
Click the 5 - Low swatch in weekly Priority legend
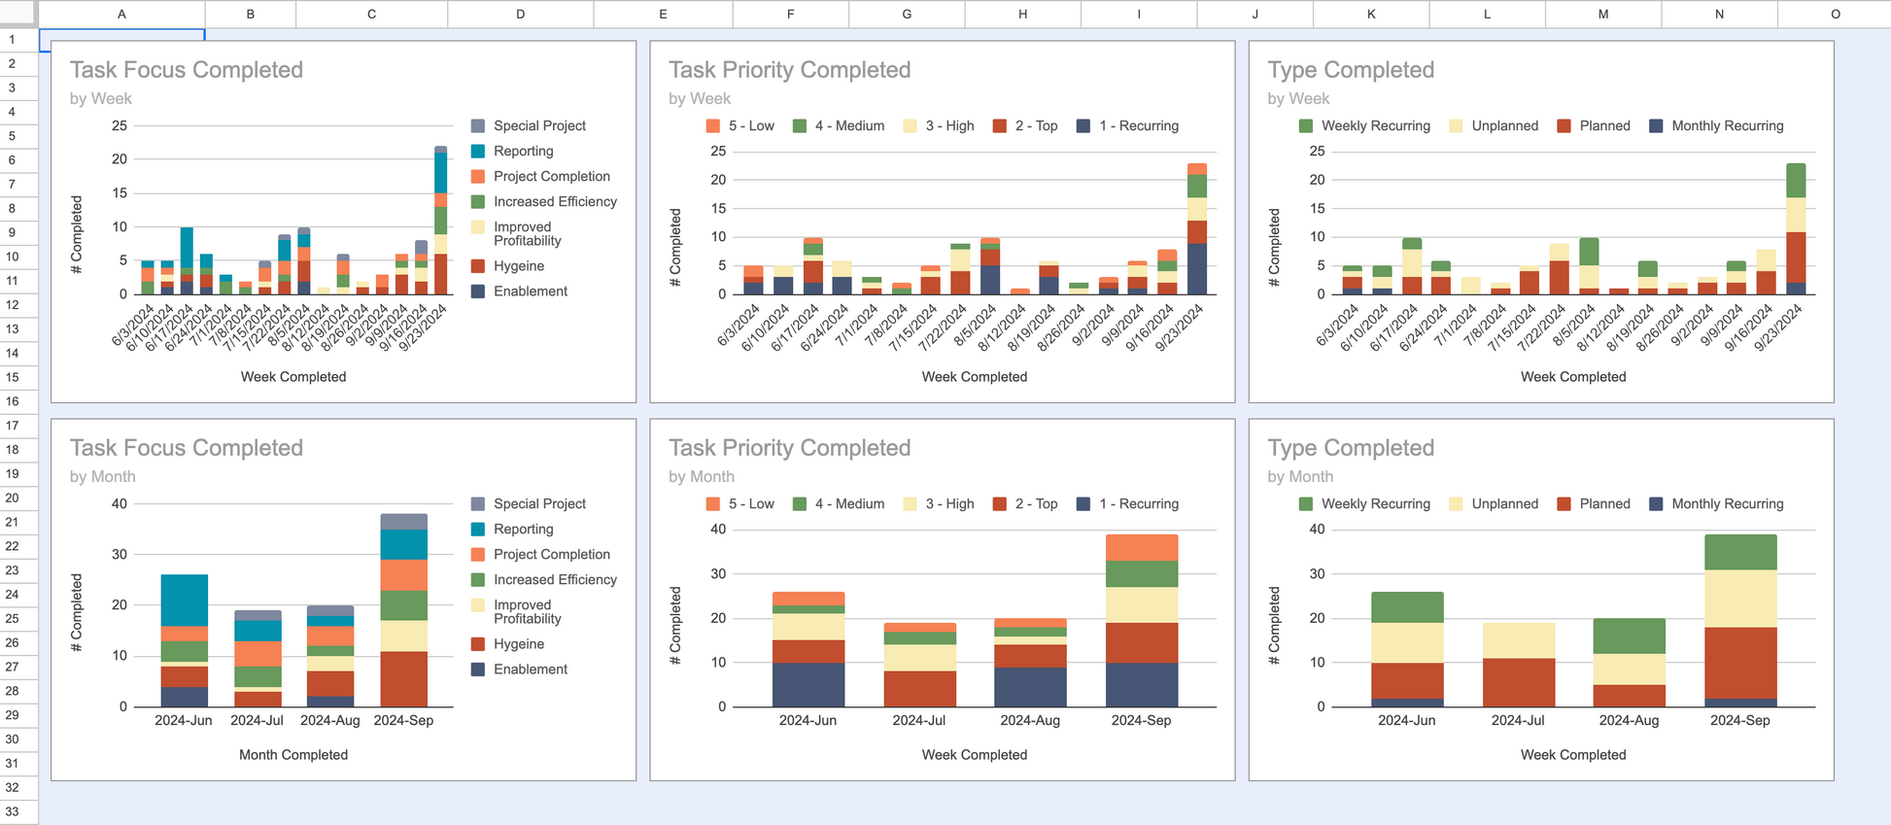[x=713, y=126]
